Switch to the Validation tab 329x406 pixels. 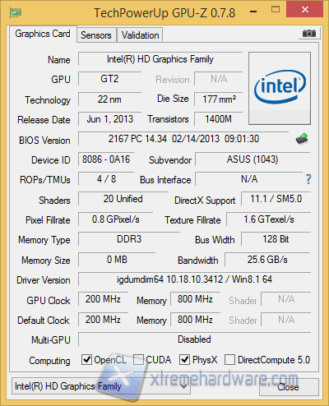(x=140, y=35)
